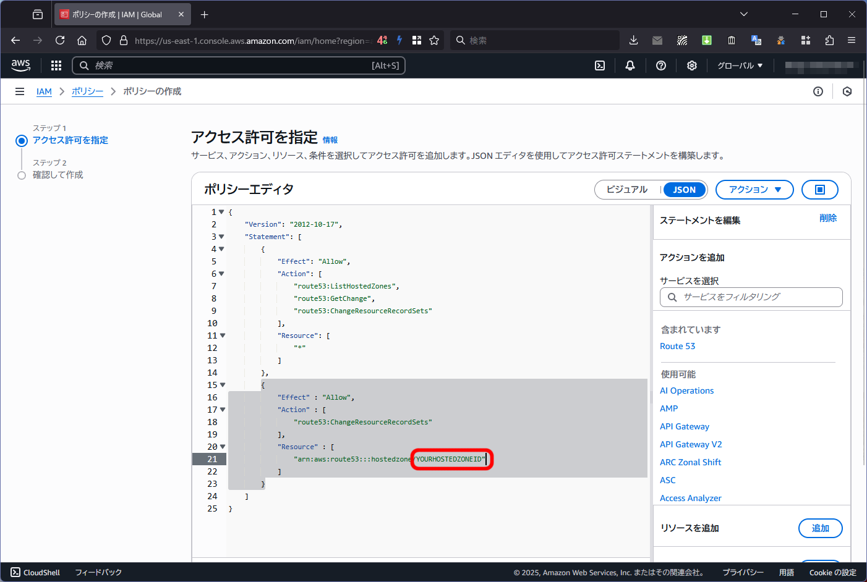Collapse the Resource fold arrow on line 20

[223, 447]
